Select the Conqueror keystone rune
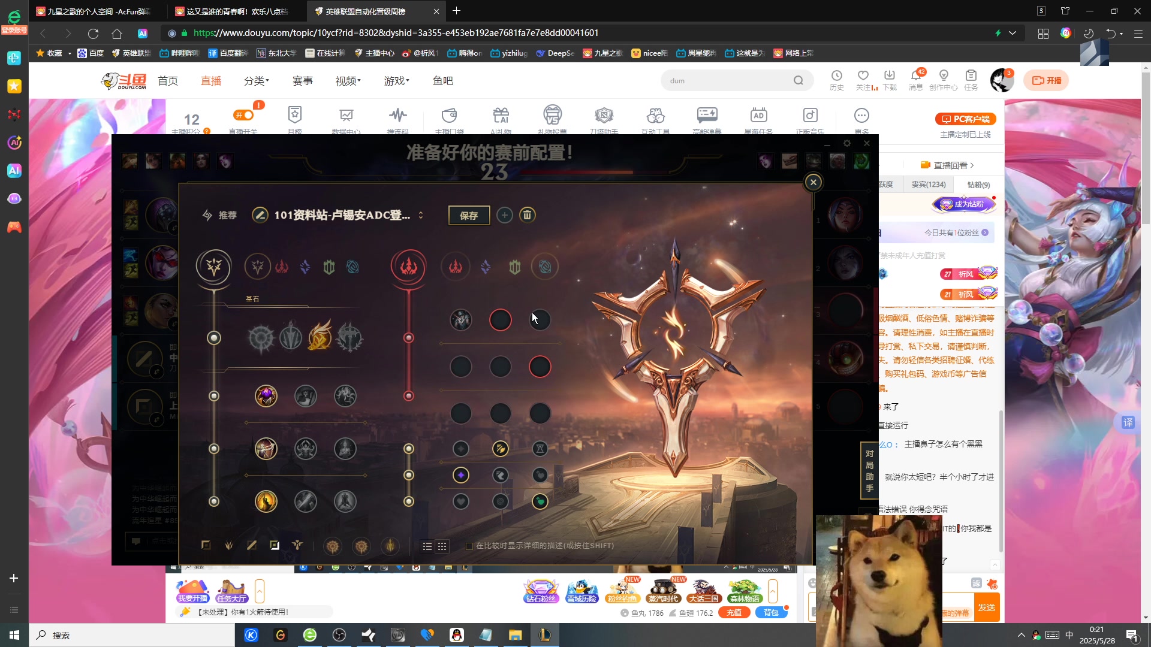The height and width of the screenshot is (647, 1151). [x=349, y=338]
